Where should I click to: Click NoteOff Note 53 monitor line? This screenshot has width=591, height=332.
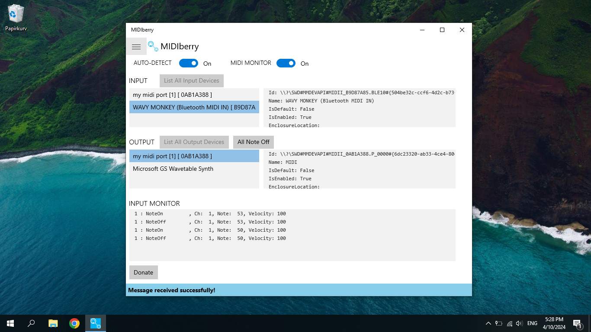tap(210, 222)
